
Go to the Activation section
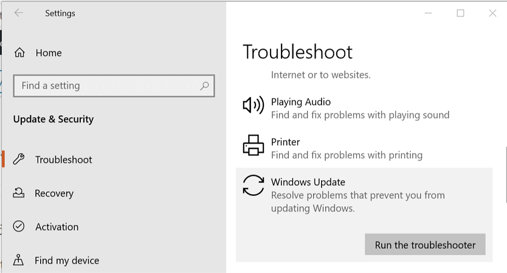coord(57,227)
